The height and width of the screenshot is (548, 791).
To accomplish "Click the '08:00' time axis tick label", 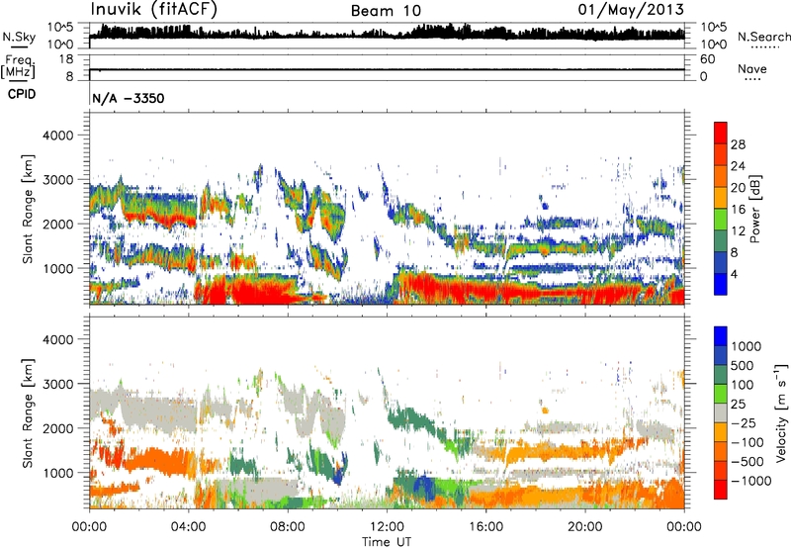I will tap(288, 527).
